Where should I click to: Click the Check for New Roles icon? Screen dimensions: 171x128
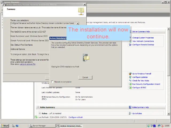pyautogui.click(x=130, y=81)
